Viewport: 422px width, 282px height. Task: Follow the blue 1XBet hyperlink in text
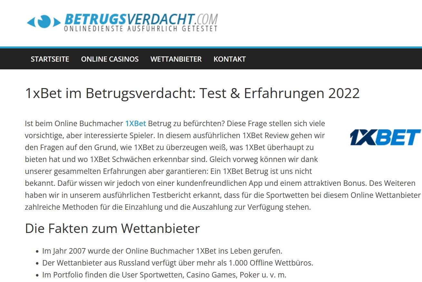click(x=135, y=124)
